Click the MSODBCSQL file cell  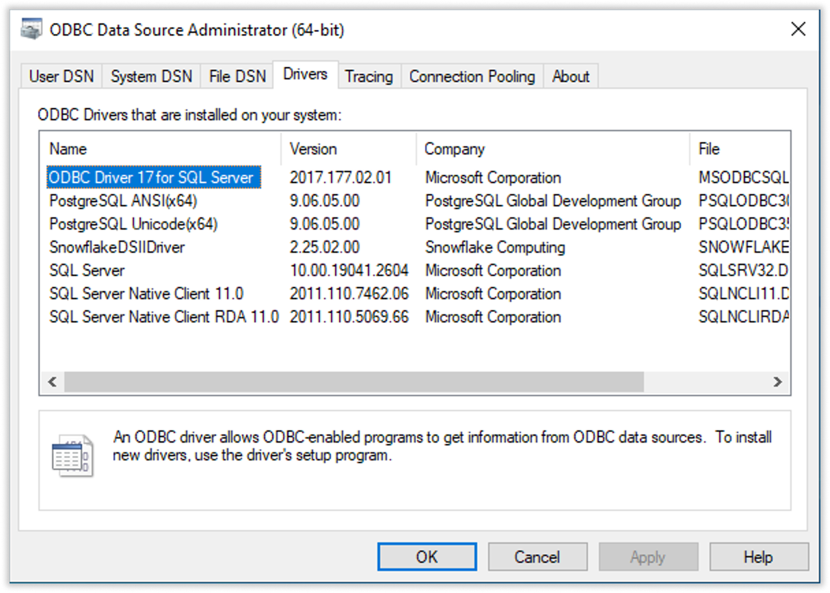tap(744, 178)
